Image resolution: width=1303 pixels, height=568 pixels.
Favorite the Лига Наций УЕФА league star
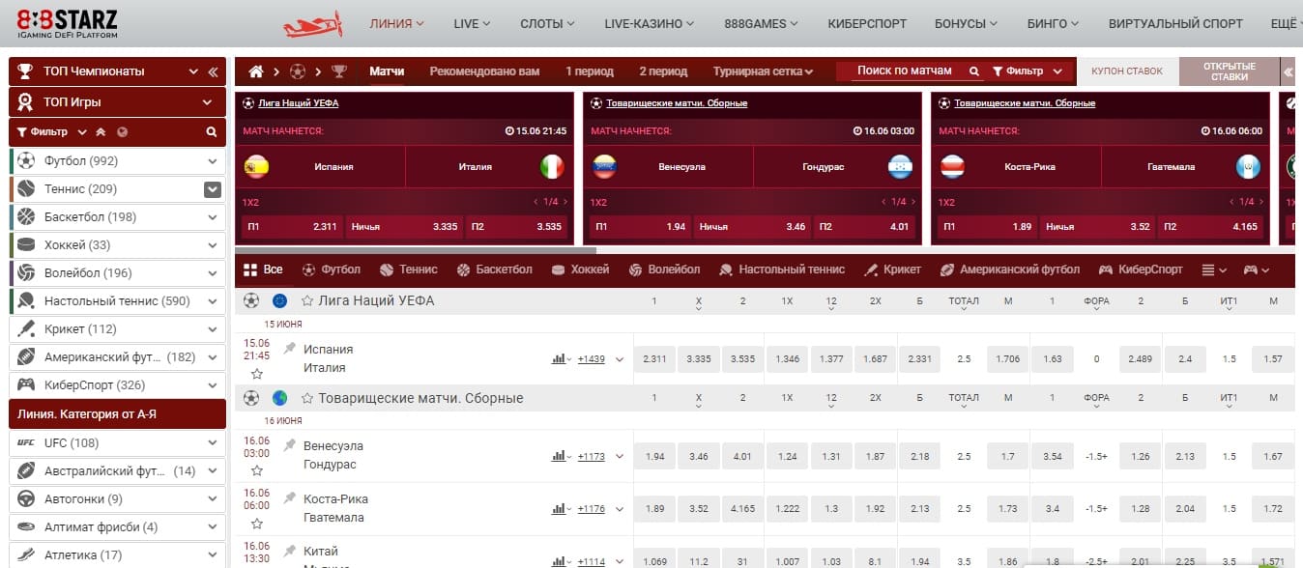click(307, 300)
